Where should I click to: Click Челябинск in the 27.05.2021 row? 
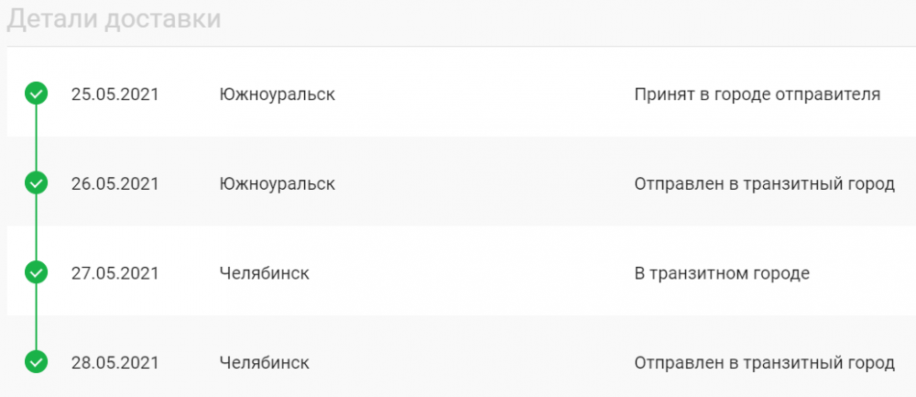coord(265,273)
